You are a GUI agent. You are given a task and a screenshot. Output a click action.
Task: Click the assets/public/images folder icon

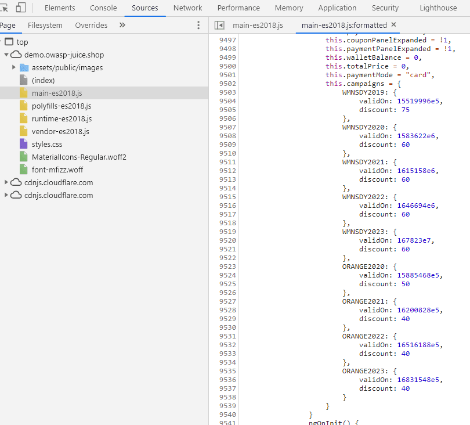pos(24,67)
